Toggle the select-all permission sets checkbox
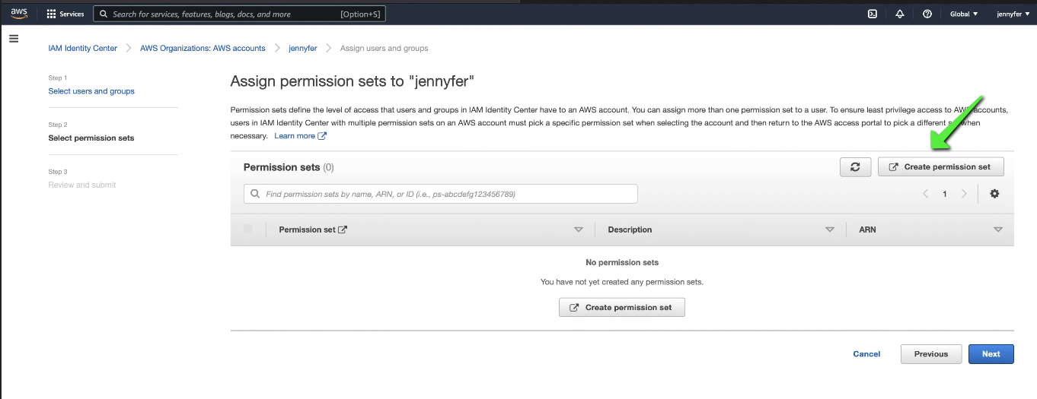1037x399 pixels. (248, 230)
